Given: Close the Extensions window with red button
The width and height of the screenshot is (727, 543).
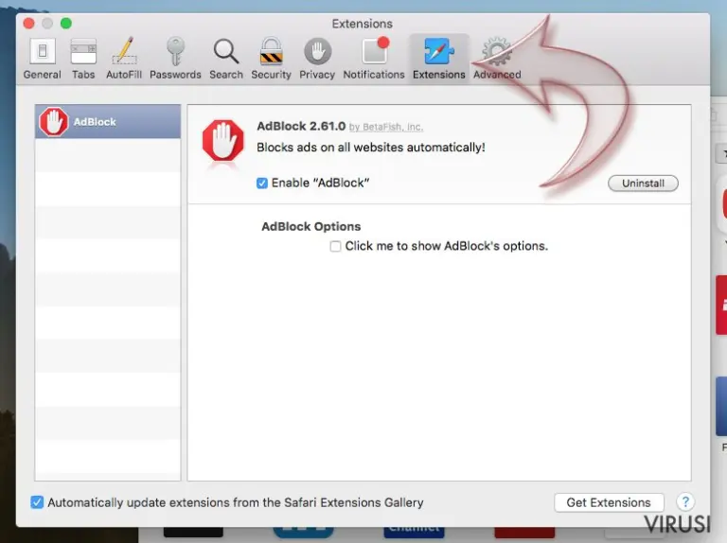Looking at the screenshot, I should tap(28, 23).
